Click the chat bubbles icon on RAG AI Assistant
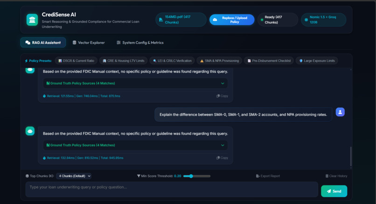 point(28,43)
